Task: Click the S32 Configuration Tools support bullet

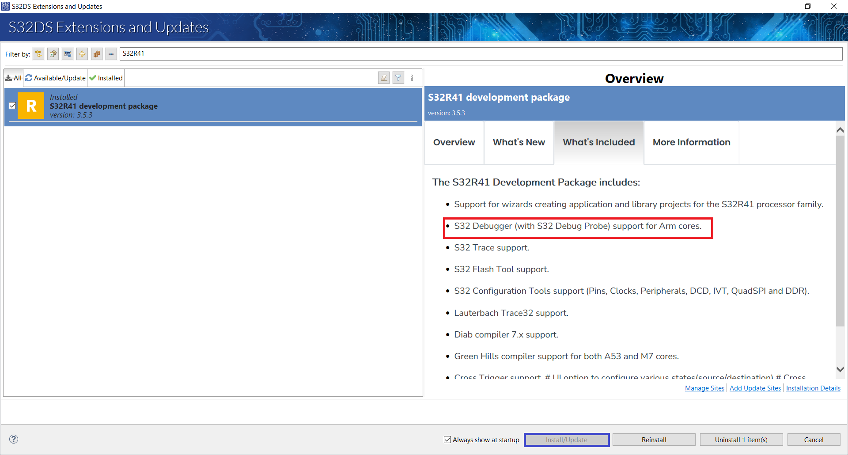Action: pyautogui.click(x=632, y=291)
